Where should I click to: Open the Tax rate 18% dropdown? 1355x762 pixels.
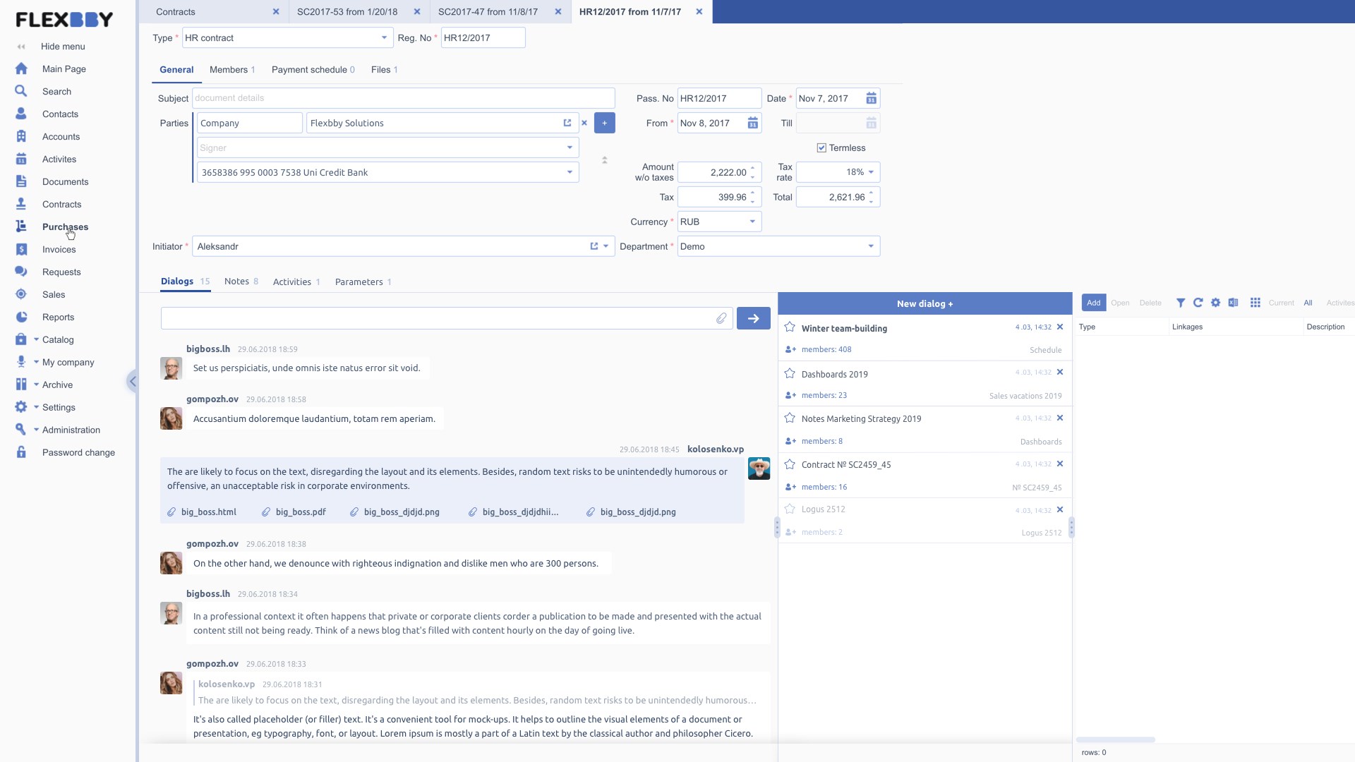click(x=871, y=172)
